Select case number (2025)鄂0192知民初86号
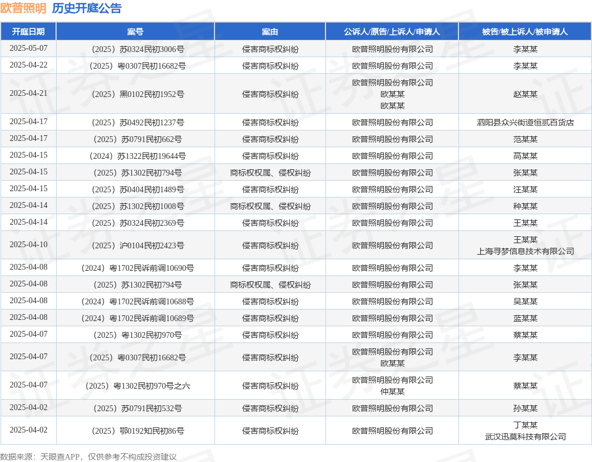 [x=138, y=431]
